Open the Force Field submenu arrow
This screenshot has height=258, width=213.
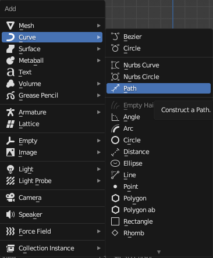[99, 231]
